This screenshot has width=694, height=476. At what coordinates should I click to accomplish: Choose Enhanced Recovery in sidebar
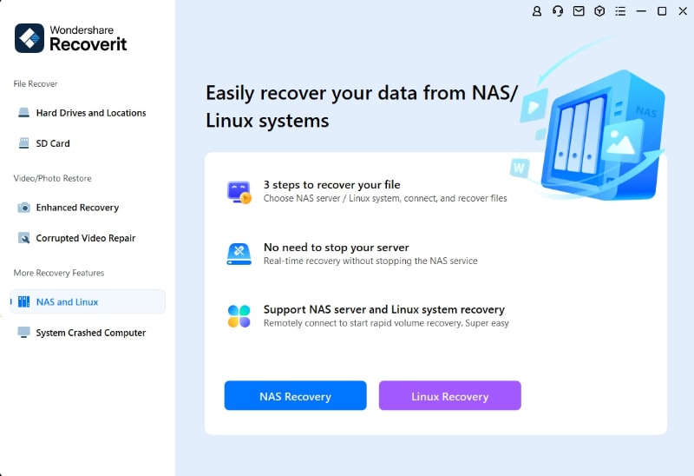(77, 208)
